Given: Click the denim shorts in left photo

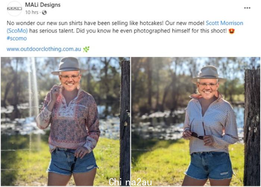Looking at the screenshot, I should pos(72,161).
